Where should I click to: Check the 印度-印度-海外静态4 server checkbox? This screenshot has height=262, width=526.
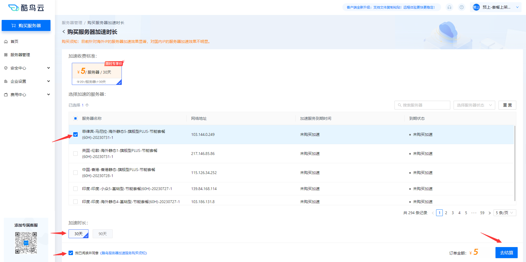tap(75, 202)
